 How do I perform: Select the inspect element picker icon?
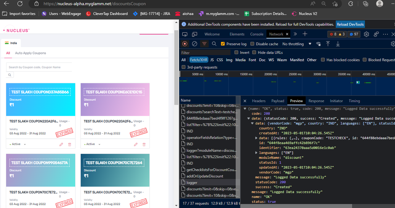click(x=185, y=34)
